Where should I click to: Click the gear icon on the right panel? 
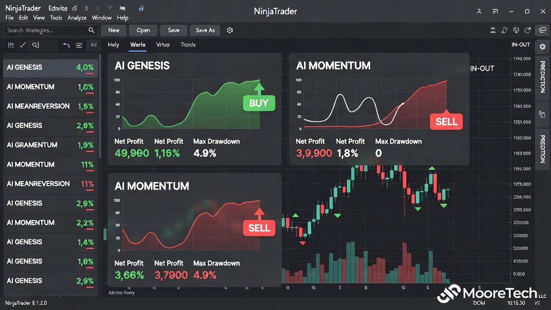(542, 47)
